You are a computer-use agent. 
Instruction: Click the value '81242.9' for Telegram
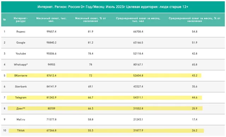[52, 97]
